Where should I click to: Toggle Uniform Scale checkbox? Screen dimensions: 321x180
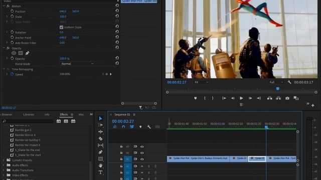(x=61, y=27)
